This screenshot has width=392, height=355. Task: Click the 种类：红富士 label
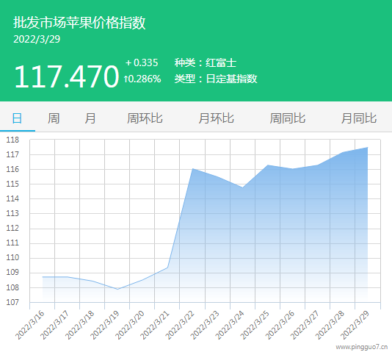[206, 62]
